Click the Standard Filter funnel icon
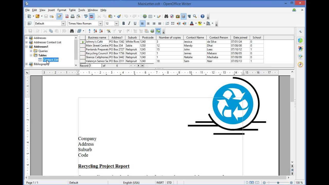The image size is (329, 185). [x=120, y=31]
